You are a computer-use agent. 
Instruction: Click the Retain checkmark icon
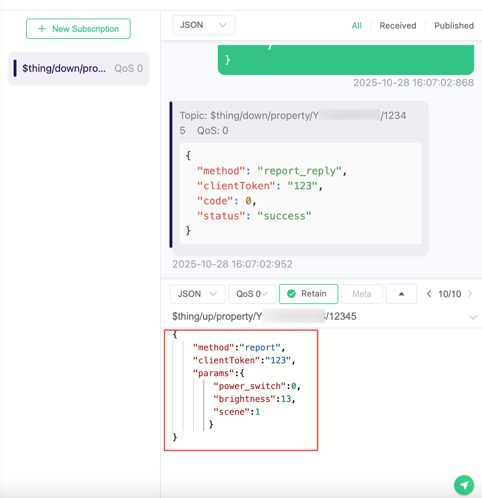[x=291, y=294]
